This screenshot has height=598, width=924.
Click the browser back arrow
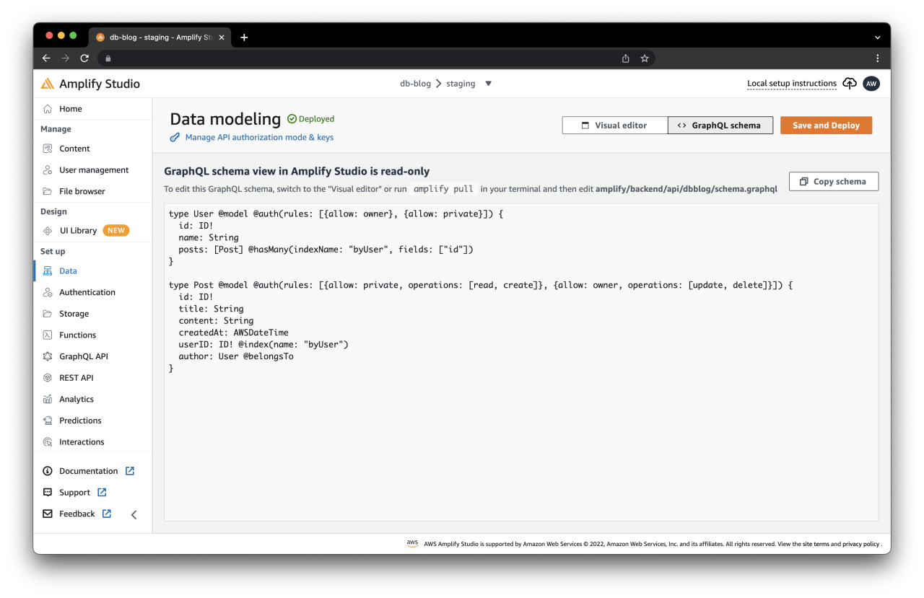pos(46,58)
